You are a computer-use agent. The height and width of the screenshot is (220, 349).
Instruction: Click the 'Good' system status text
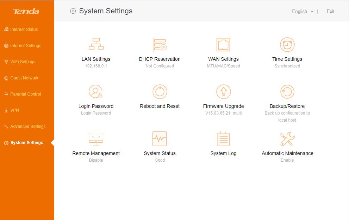pyautogui.click(x=160, y=160)
